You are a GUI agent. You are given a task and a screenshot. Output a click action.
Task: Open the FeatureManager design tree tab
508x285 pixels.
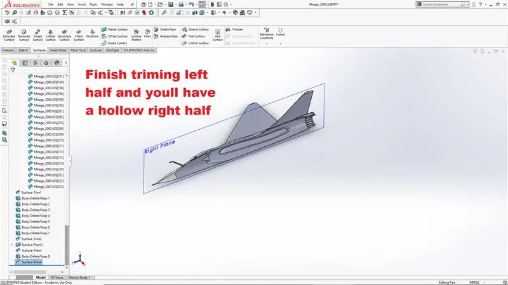[x=14, y=63]
